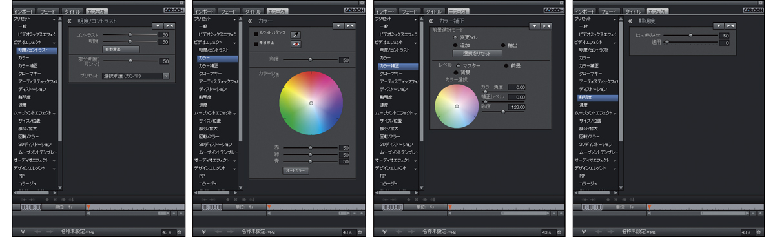Screen dimensions: 775x237
Task: Open the ▼ menu in the 鮮明度 panel
Action: click(x=719, y=26)
